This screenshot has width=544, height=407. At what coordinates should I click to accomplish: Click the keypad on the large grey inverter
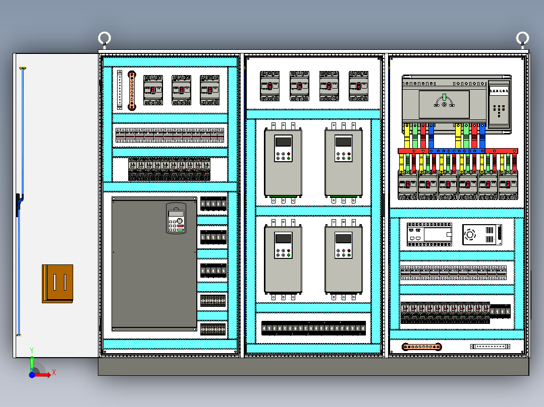click(176, 218)
